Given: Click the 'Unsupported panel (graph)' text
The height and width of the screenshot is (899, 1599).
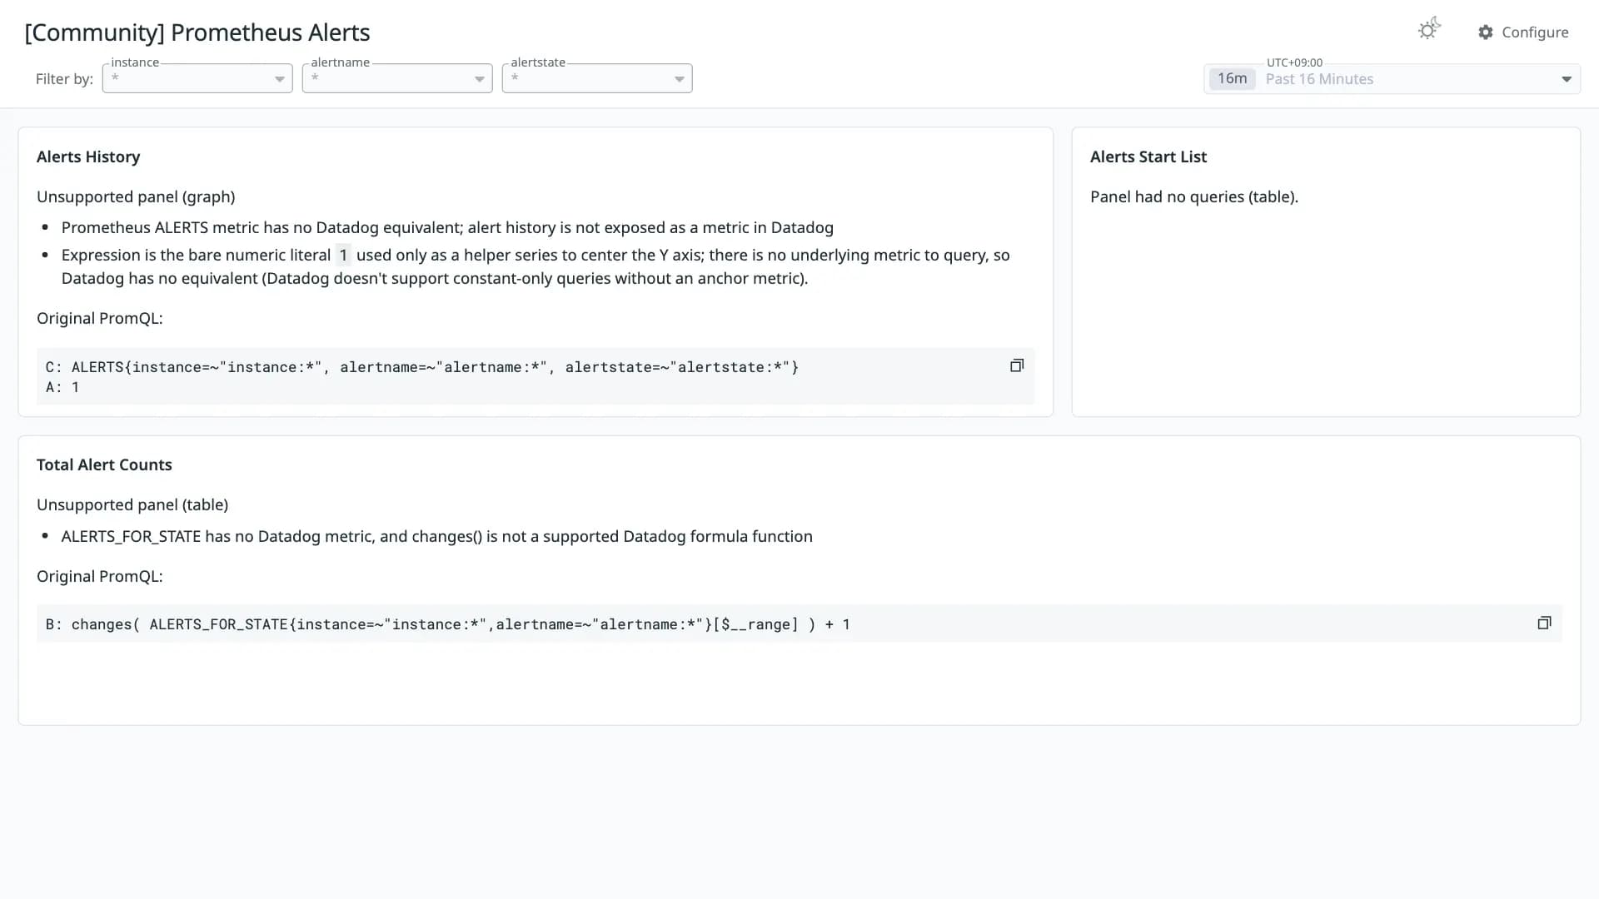Looking at the screenshot, I should click(136, 196).
